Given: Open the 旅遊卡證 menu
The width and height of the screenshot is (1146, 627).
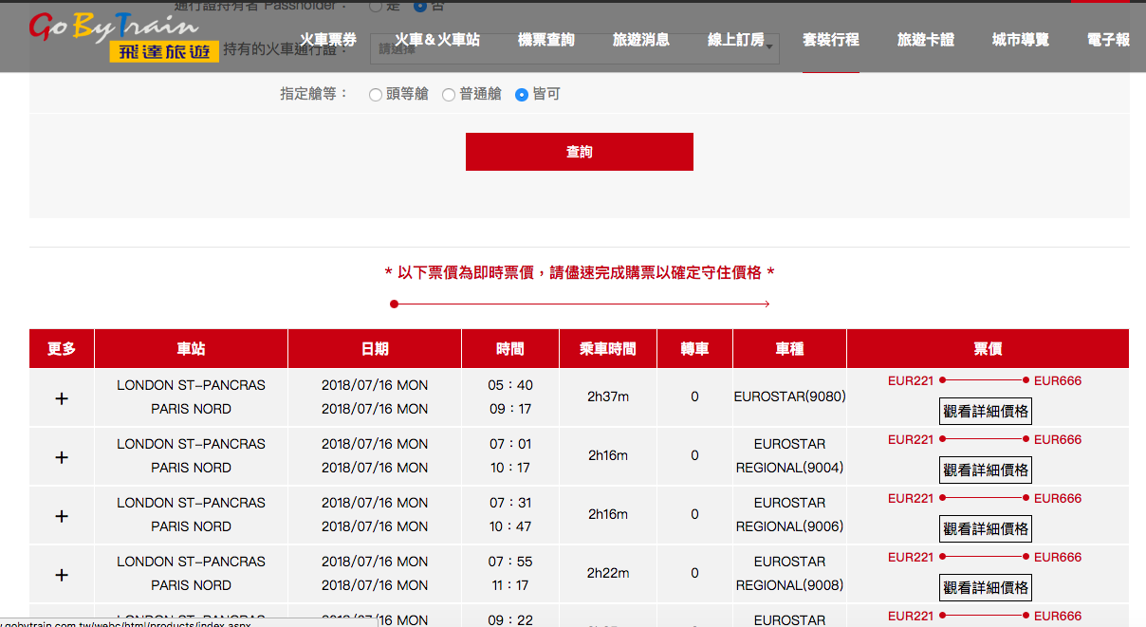Looking at the screenshot, I should tap(926, 40).
